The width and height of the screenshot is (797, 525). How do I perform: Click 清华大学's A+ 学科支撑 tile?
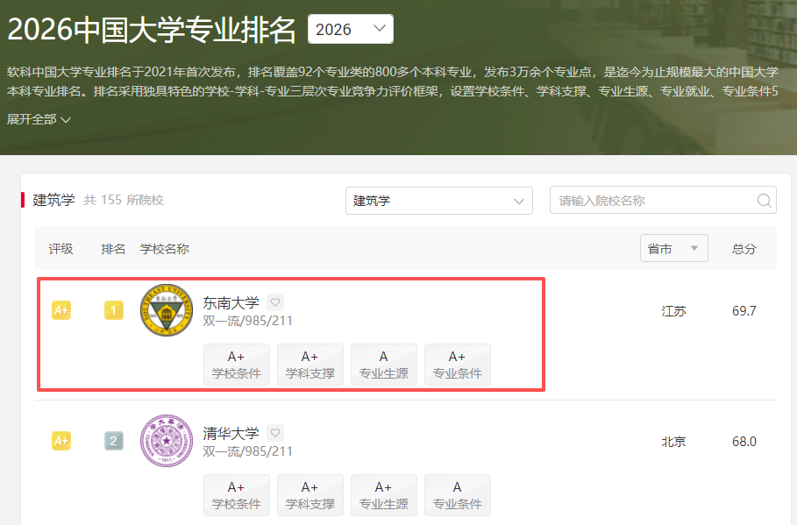click(310, 495)
